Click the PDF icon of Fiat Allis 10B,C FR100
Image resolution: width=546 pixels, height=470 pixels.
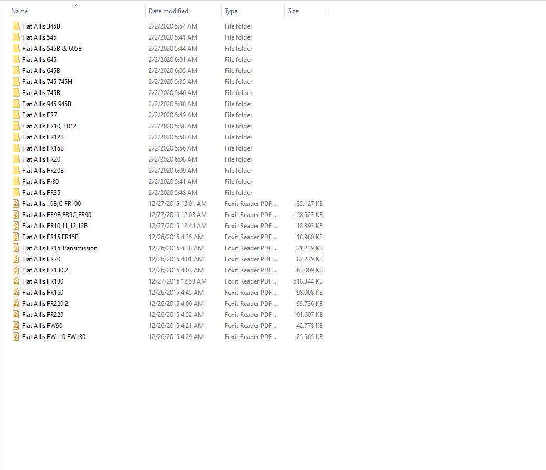[16, 204]
